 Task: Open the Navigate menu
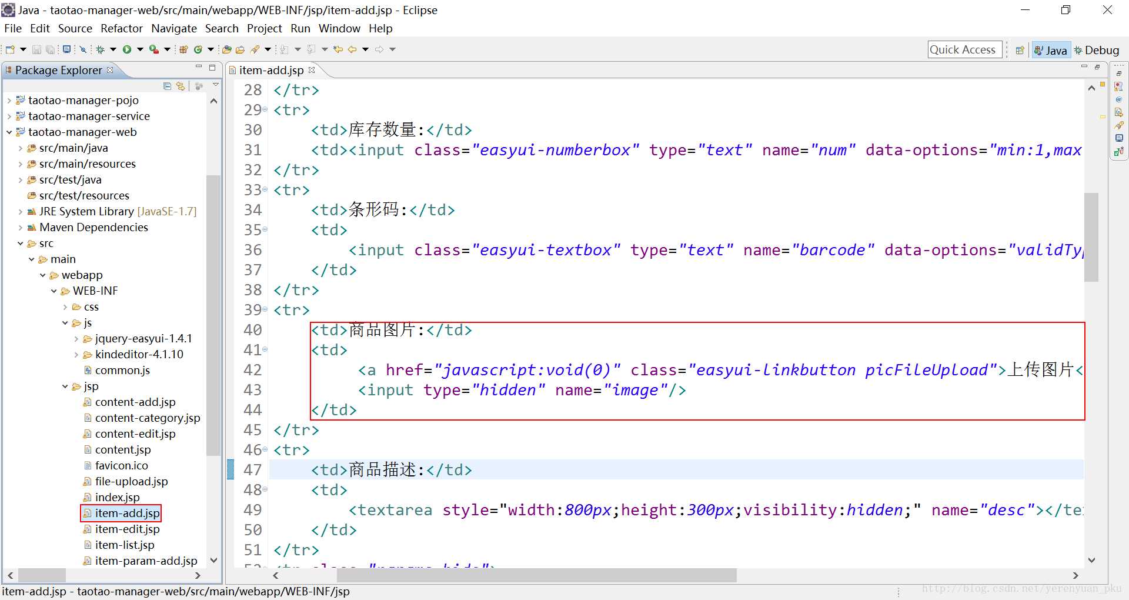click(174, 28)
